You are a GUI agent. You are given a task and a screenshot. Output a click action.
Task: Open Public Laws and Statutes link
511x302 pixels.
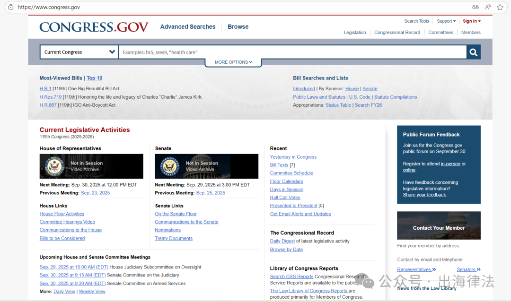(319, 97)
